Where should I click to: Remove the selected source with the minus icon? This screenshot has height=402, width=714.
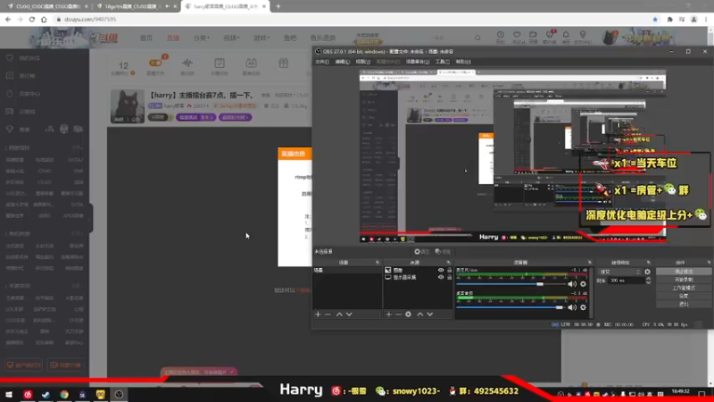[398, 314]
